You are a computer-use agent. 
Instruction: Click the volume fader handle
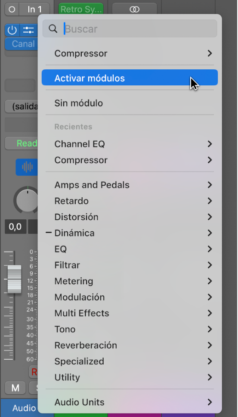pyautogui.click(x=14, y=279)
